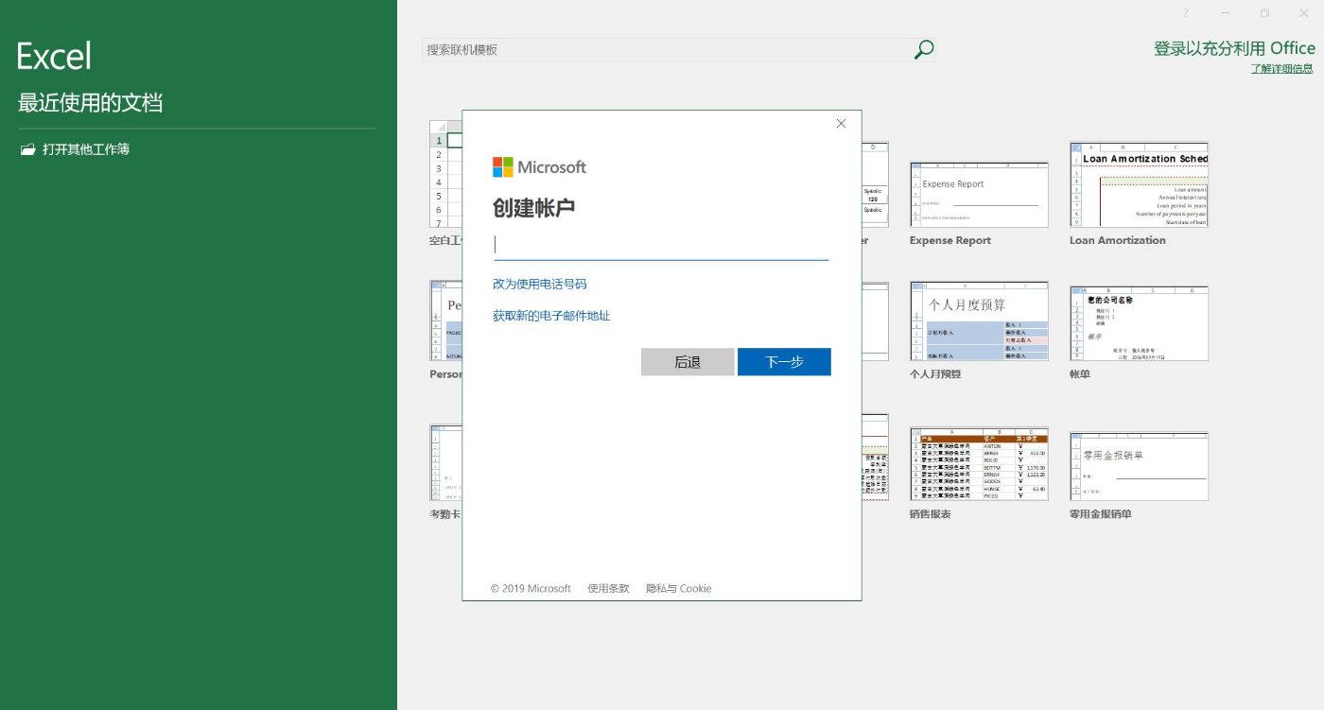Image resolution: width=1324 pixels, height=710 pixels.
Task: Open the 了解详细信息 link
Action: pos(1281,68)
